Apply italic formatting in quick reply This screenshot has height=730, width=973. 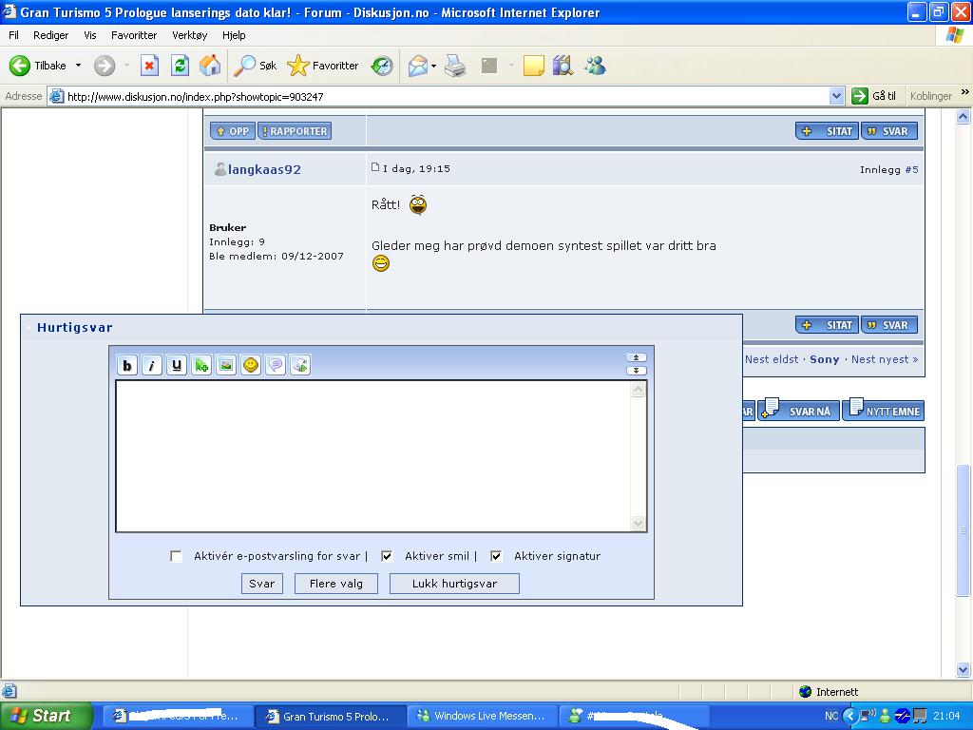152,365
